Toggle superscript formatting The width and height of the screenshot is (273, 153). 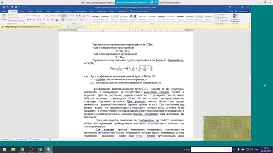(x=44, y=20)
